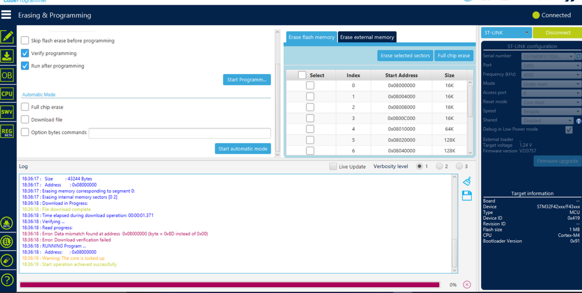Uncheck Run after programming
This screenshot has width=582, height=293.
click(x=25, y=66)
